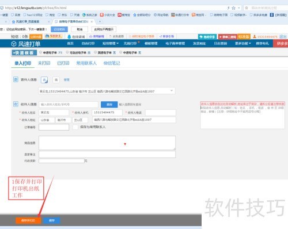Click the 风速打单 logo icon
The image size is (288, 229).
(14, 44)
